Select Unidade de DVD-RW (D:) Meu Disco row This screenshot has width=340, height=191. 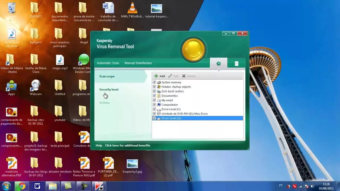tap(197, 114)
